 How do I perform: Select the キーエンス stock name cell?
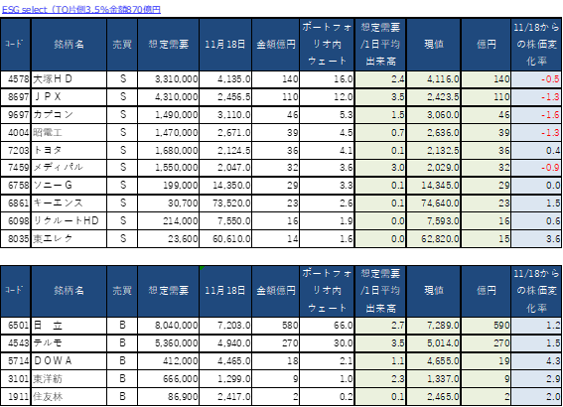(x=69, y=203)
